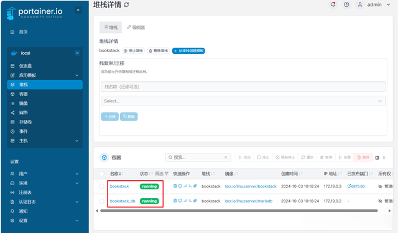
Task: Attach to the bookstack_db container
Action: [x=195, y=201]
